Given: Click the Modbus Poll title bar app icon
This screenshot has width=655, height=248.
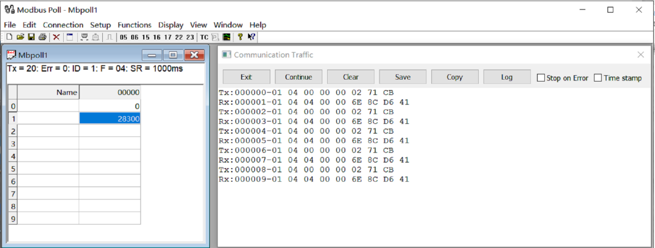Looking at the screenshot, I should point(9,10).
